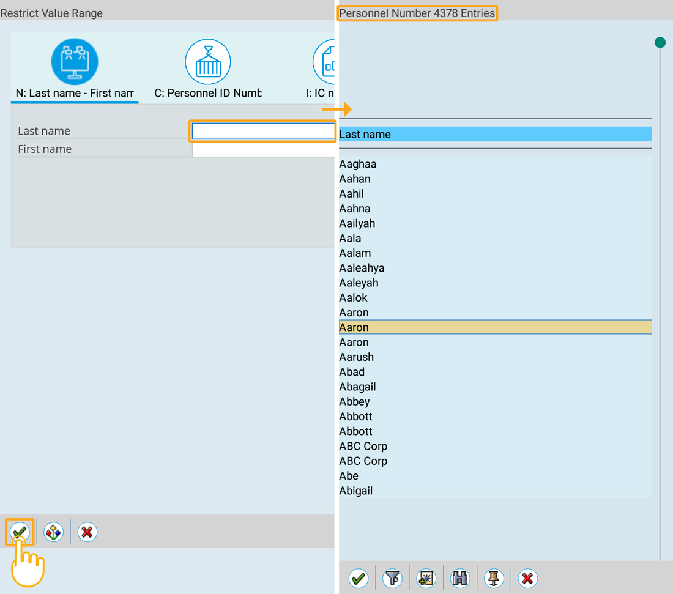Select the N: Last name - First name tab
This screenshot has height=594, width=673.
(x=75, y=70)
